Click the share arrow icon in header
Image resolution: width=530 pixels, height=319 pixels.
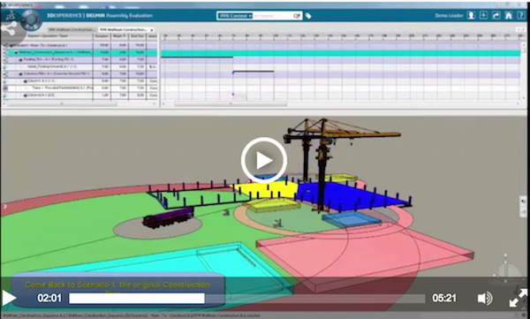point(496,16)
